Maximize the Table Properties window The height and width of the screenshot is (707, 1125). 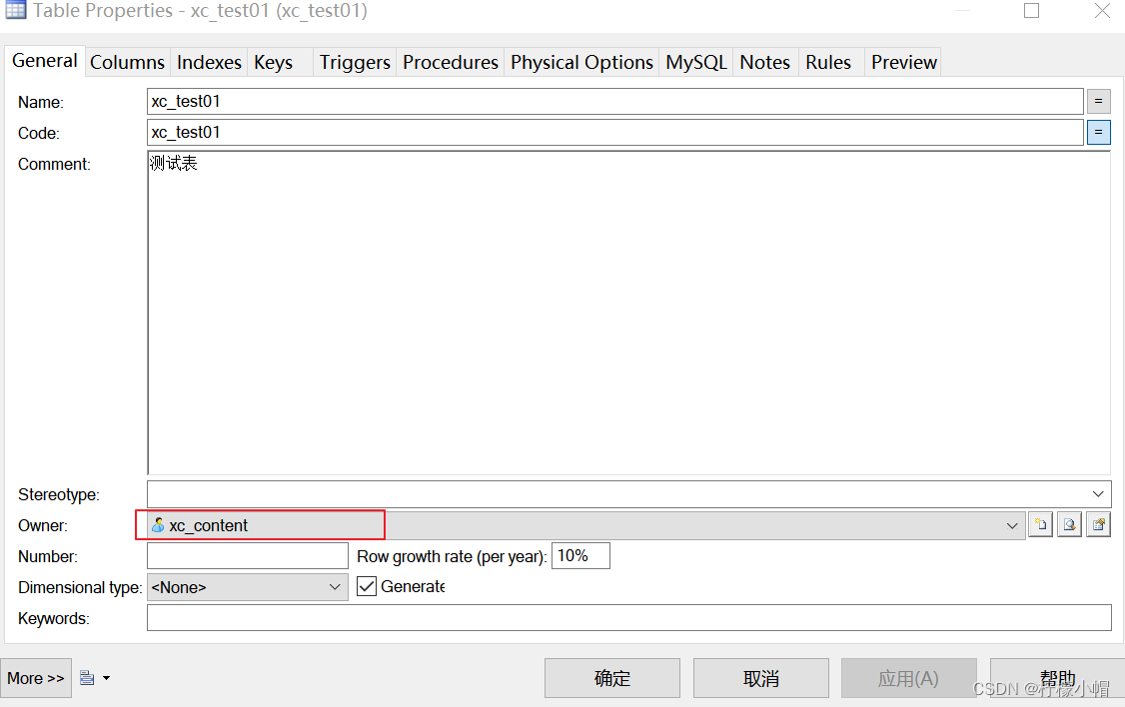click(1032, 11)
